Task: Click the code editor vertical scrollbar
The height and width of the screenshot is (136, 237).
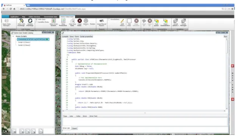Action: point(227,47)
